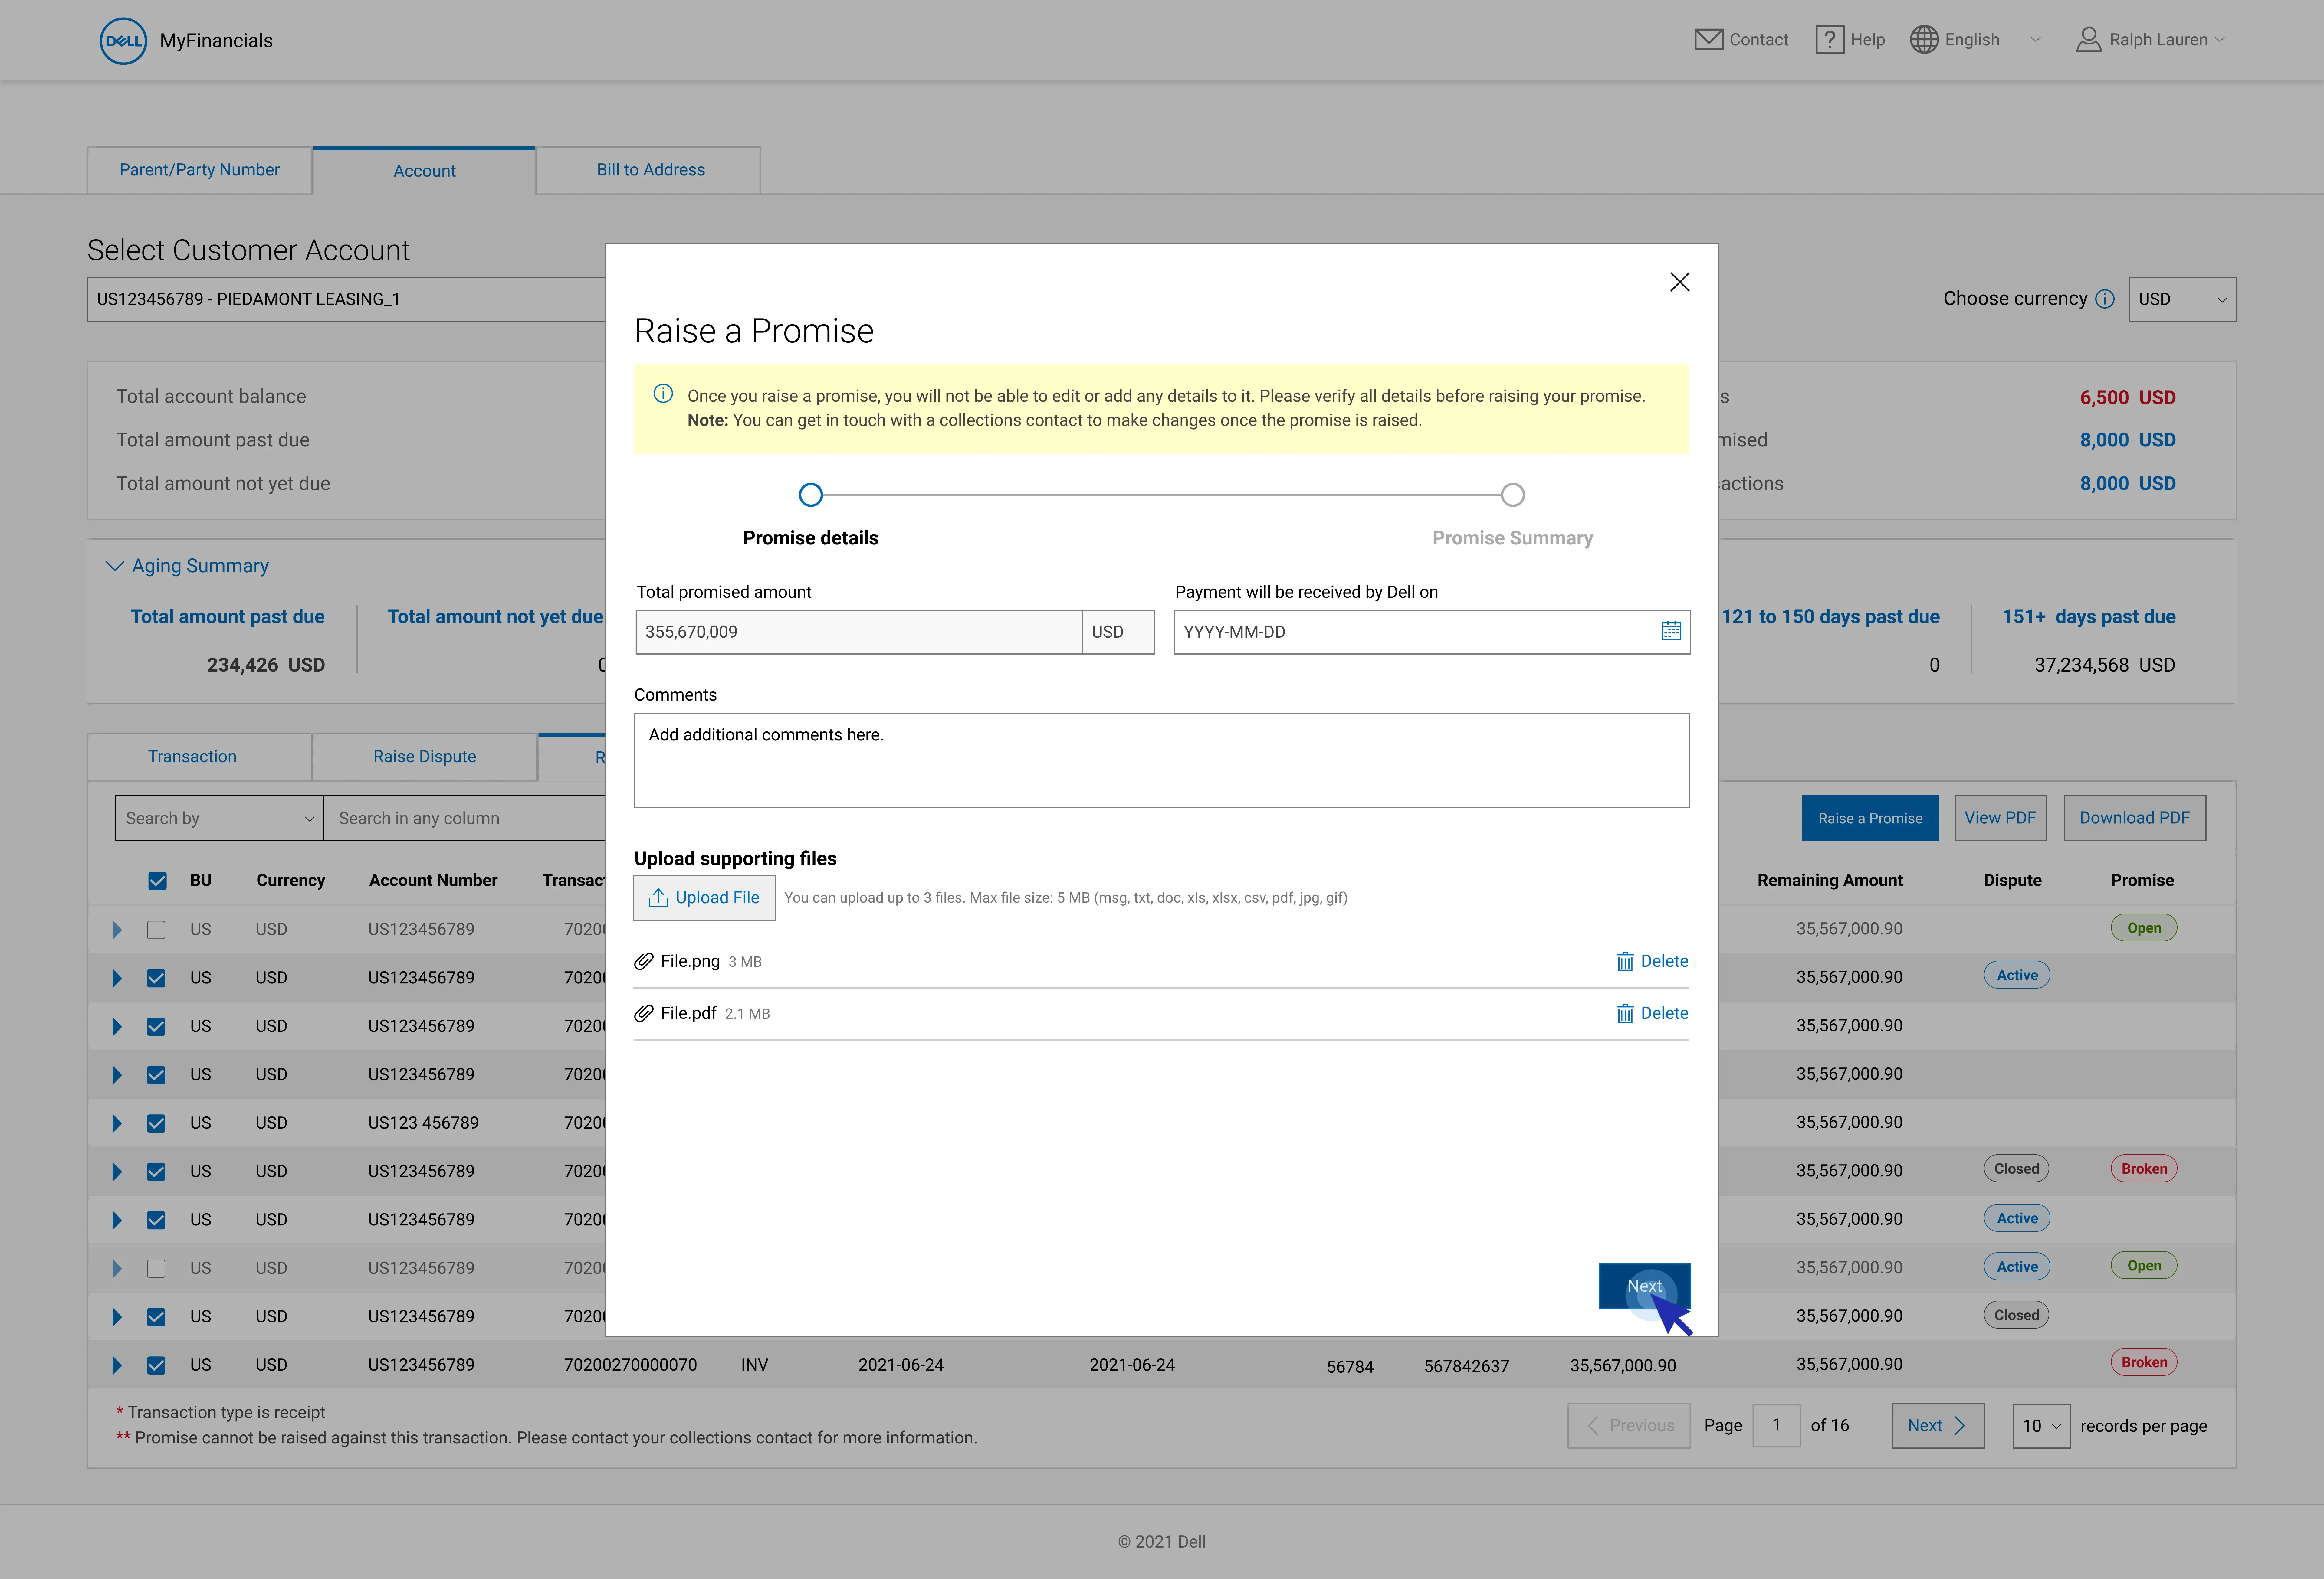Viewport: 2324px width, 1579px height.
Task: Click the Choose currency info icon
Action: (2105, 299)
